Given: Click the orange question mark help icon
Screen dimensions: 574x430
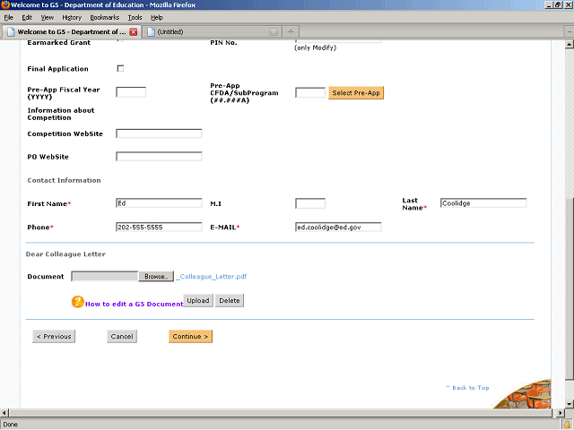Looking at the screenshot, I should (78, 302).
